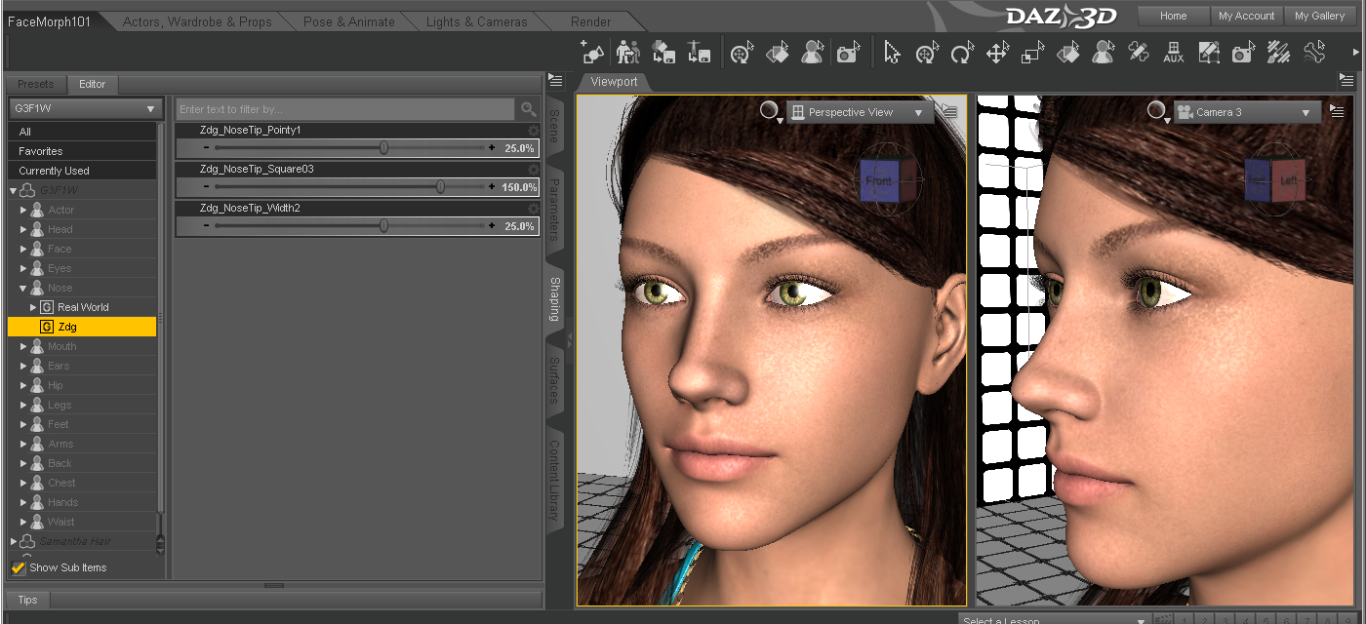The width and height of the screenshot is (1366, 624).
Task: Open draw style sphere in Camera 3 viewport
Action: pos(1157,111)
